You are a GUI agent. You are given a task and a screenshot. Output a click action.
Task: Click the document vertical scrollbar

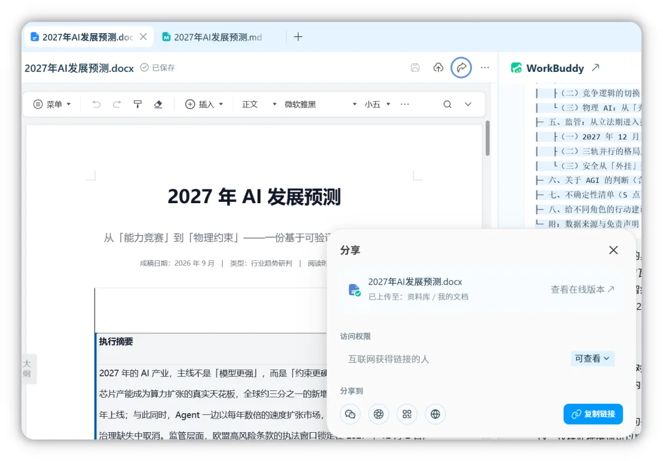coord(487,139)
